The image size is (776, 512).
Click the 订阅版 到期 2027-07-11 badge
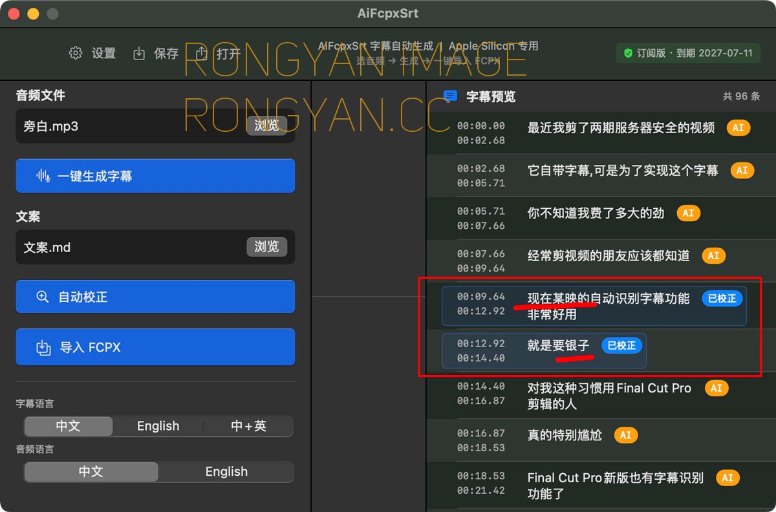688,54
